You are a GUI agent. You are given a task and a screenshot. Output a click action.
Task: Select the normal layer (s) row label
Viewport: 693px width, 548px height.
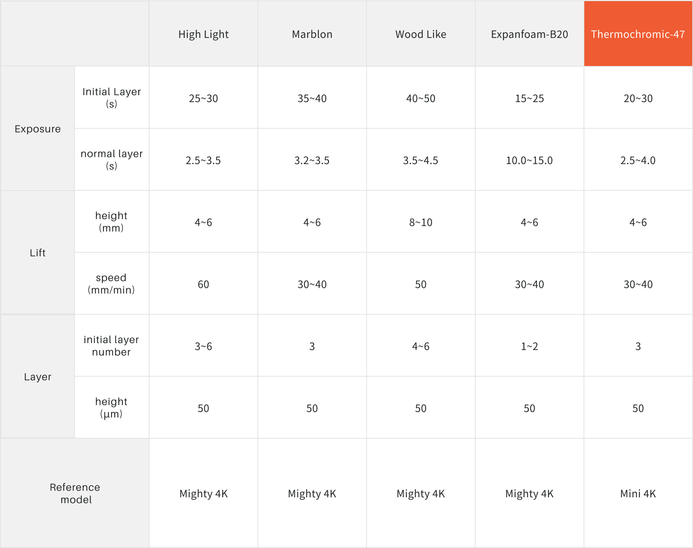[112, 160]
